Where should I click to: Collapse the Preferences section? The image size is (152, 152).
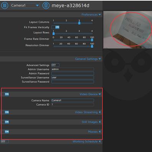[91, 15]
